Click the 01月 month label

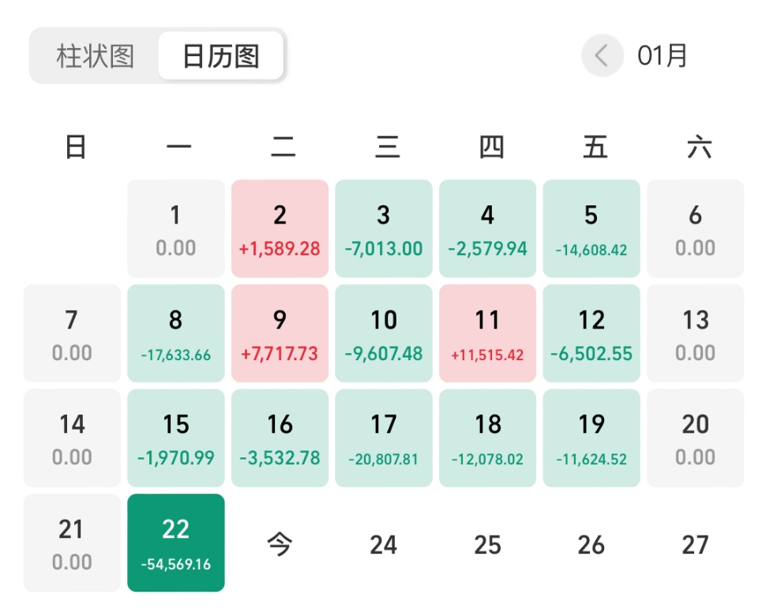point(662,55)
